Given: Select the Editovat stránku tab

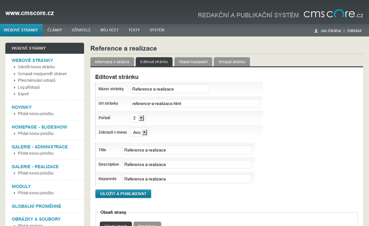Looking at the screenshot, I should pos(154,62).
